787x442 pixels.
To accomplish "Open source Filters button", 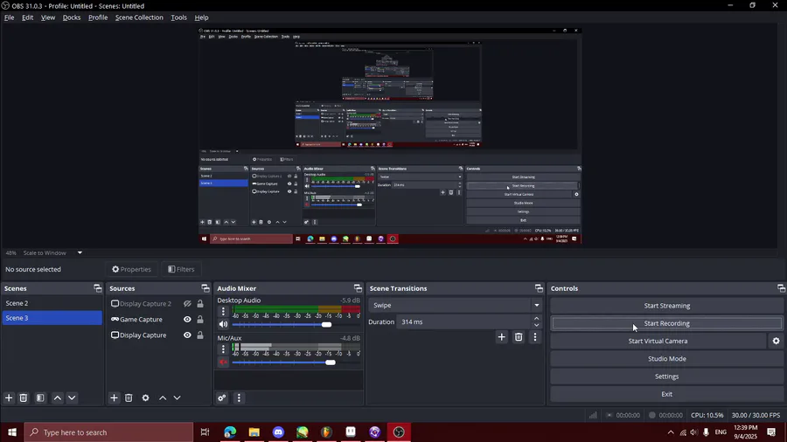I will (181, 269).
